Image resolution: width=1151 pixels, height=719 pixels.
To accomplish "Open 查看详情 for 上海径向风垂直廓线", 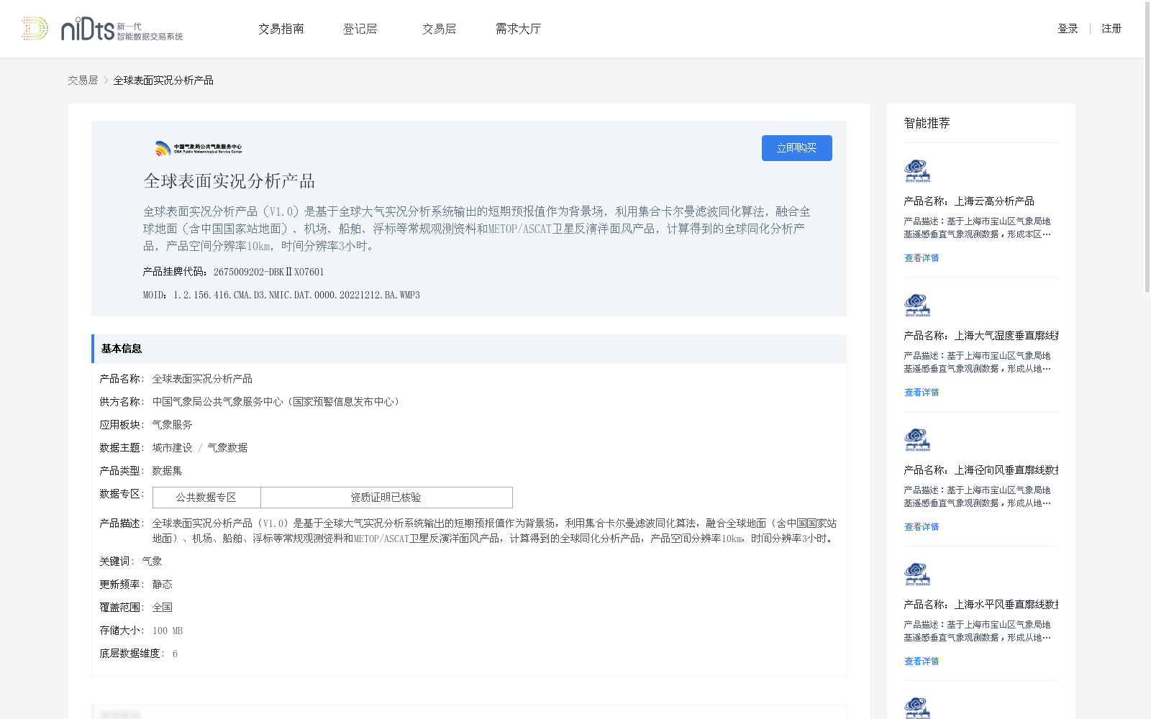I will click(922, 527).
